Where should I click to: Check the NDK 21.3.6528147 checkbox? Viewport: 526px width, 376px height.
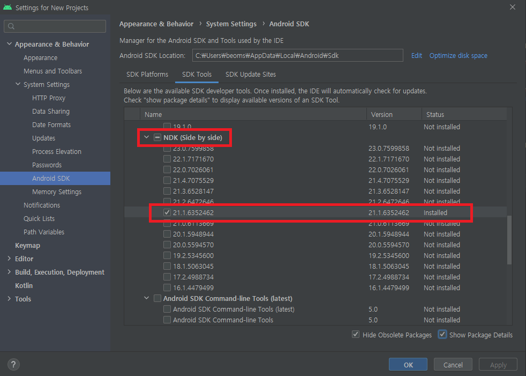pyautogui.click(x=167, y=191)
